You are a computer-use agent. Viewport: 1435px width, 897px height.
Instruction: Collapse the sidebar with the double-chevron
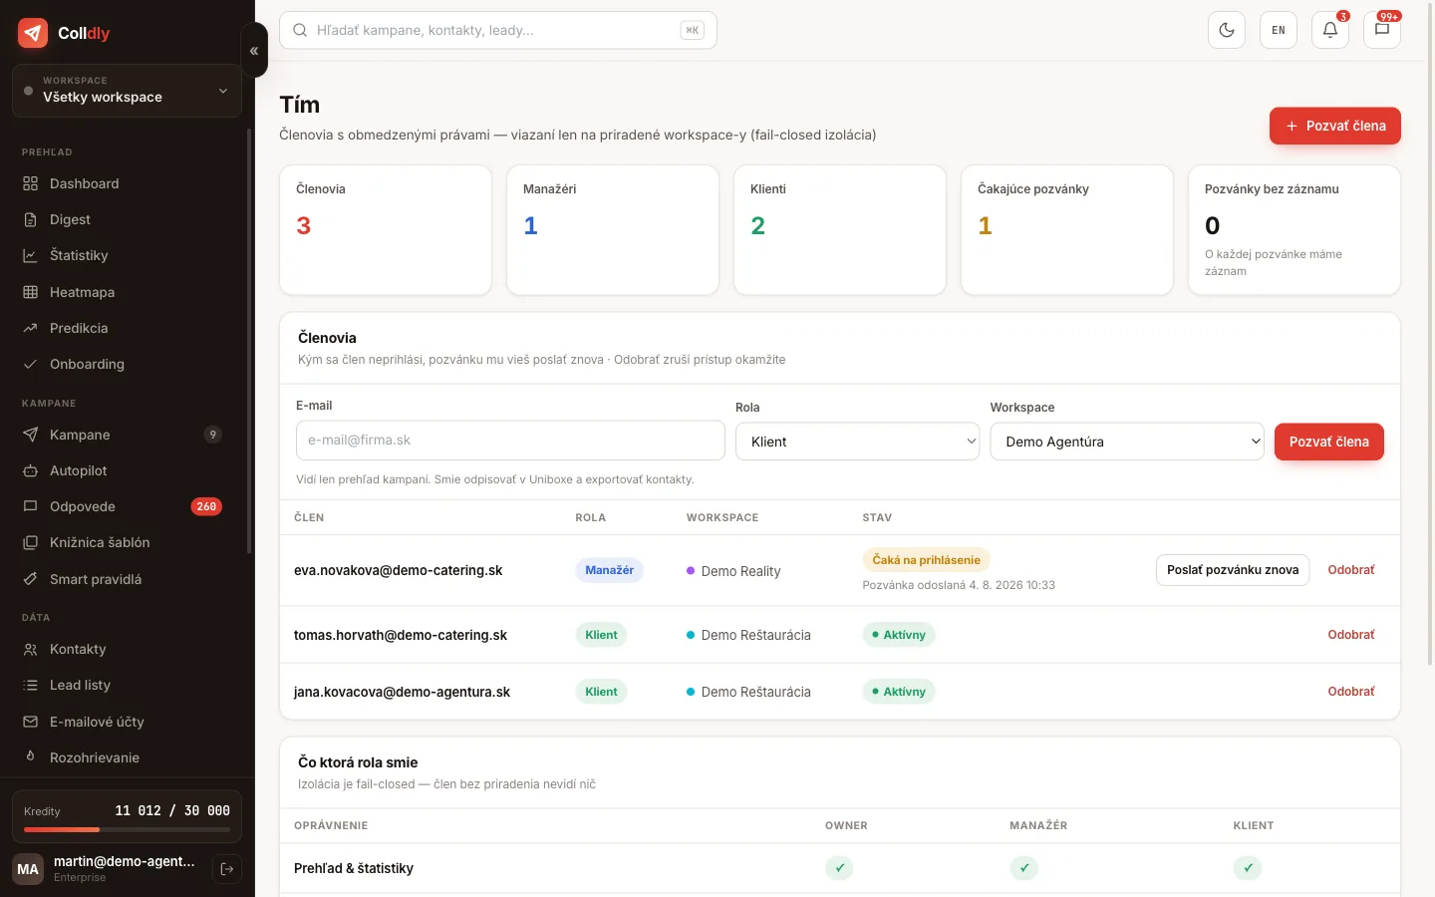click(254, 50)
